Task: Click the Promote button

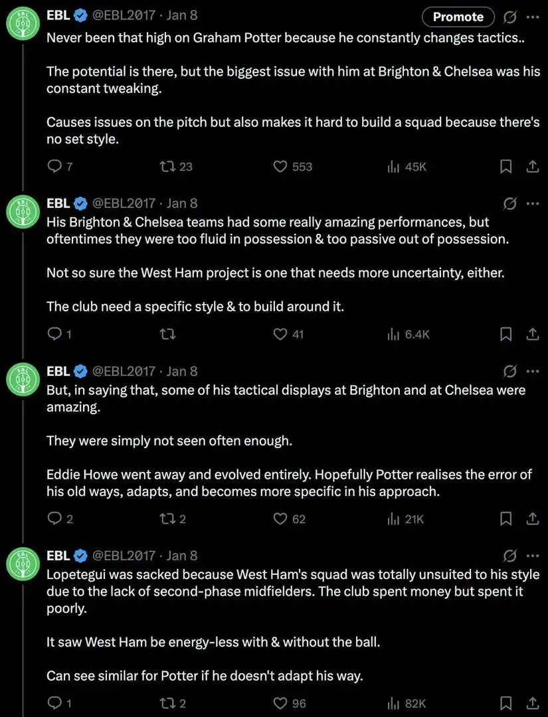Action: click(x=458, y=17)
